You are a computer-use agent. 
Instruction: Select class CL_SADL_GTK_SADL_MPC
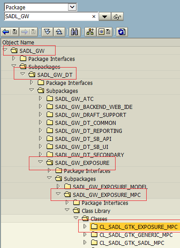pos(132,243)
